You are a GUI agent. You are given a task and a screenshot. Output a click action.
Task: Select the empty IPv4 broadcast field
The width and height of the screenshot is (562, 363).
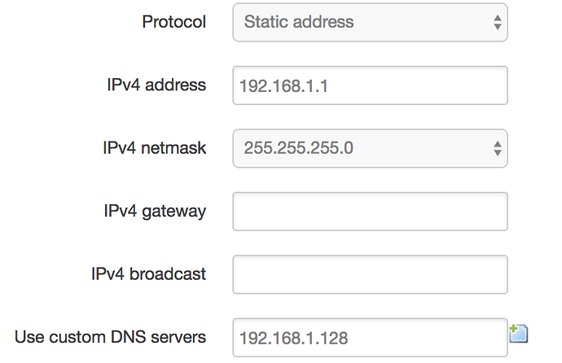(x=370, y=274)
